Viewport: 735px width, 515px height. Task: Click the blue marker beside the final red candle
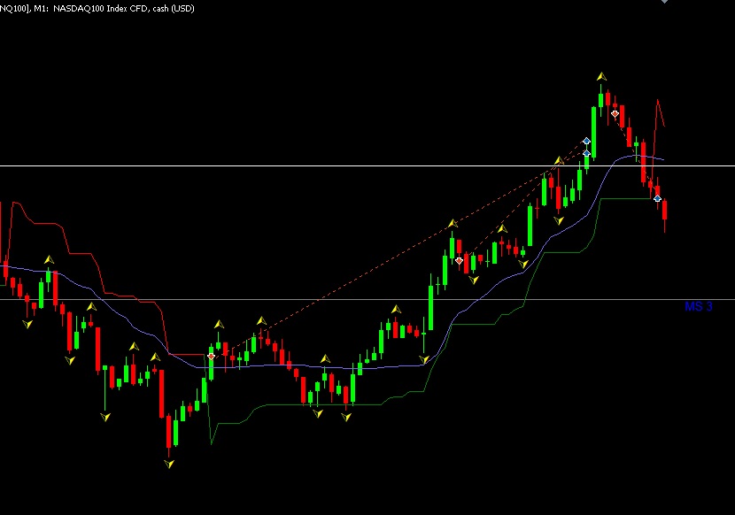pyautogui.click(x=657, y=199)
